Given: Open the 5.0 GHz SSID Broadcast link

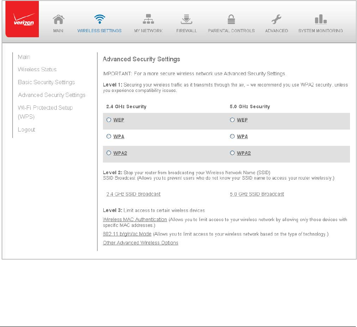Looking at the screenshot, I should (x=257, y=194).
